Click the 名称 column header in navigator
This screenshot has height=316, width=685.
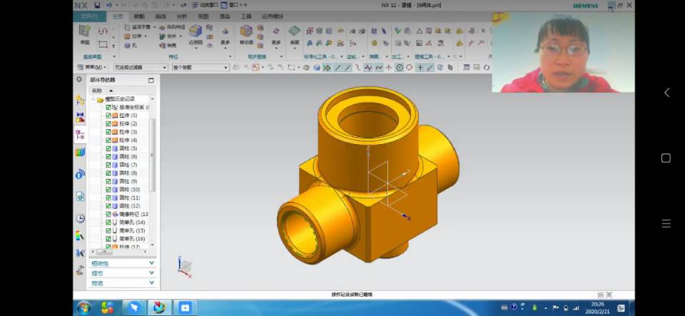click(98, 91)
